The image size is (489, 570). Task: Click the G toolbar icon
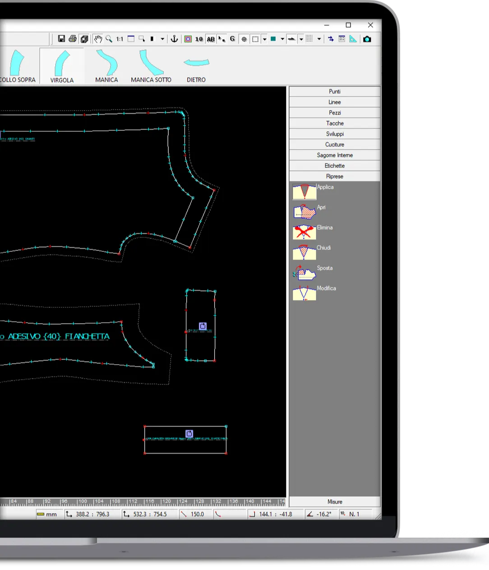point(232,39)
